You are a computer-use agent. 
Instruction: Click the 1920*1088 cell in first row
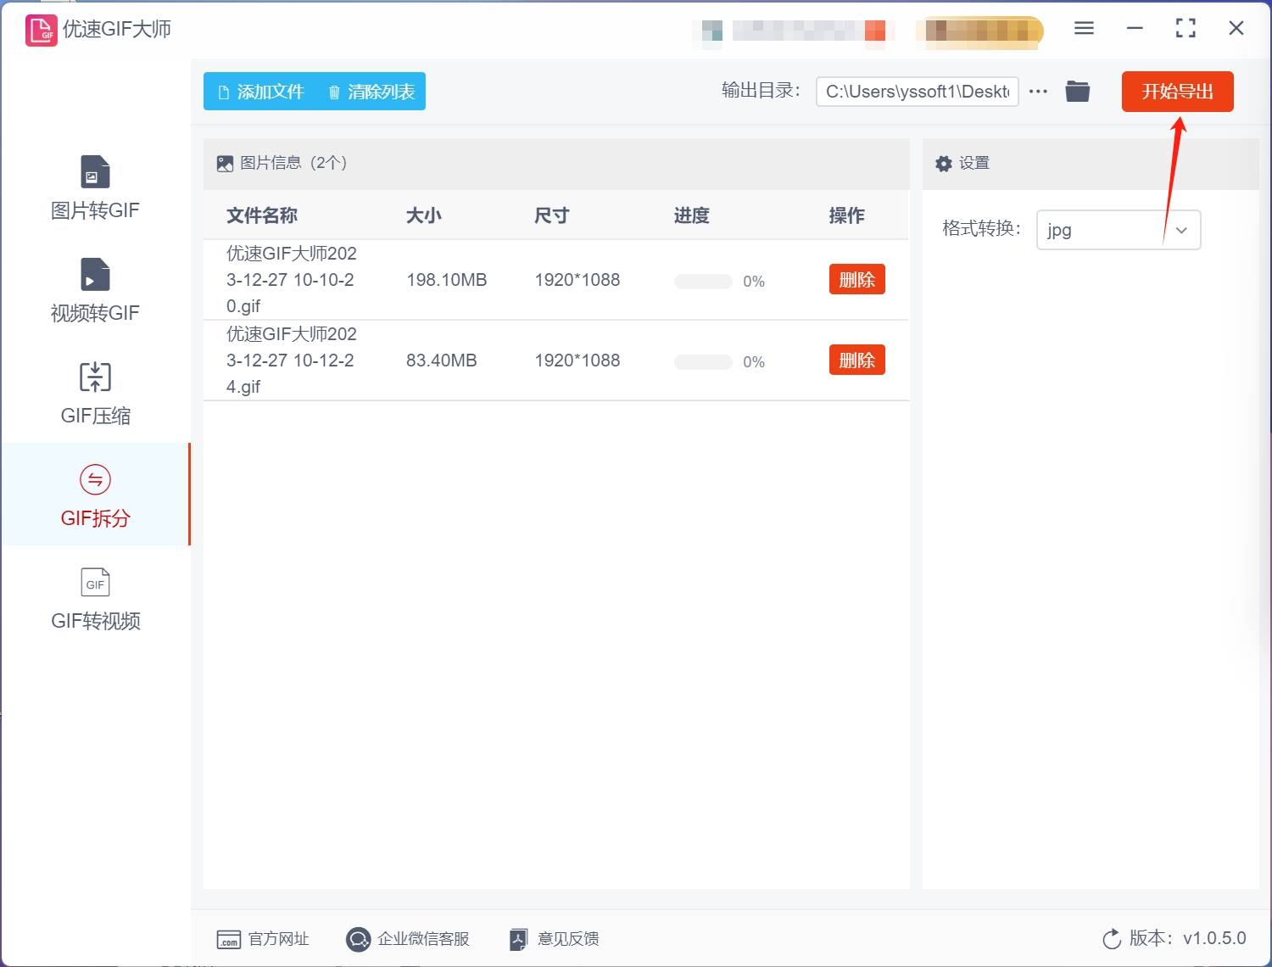tap(577, 280)
